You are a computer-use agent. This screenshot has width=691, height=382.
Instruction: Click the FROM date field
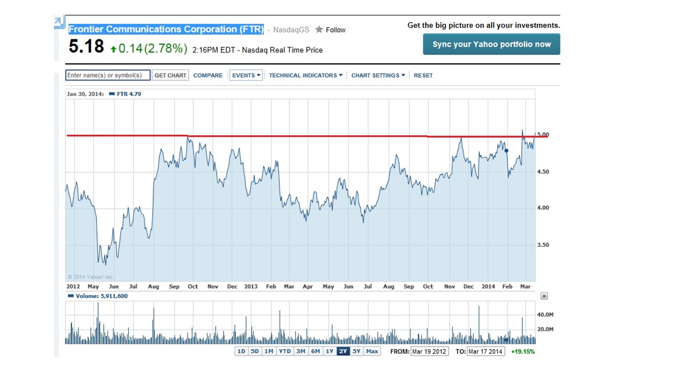[x=429, y=352]
